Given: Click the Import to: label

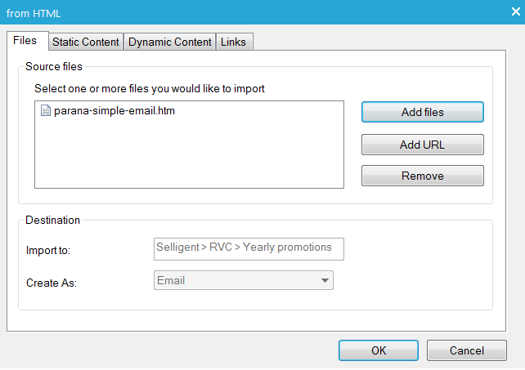Looking at the screenshot, I should (49, 249).
